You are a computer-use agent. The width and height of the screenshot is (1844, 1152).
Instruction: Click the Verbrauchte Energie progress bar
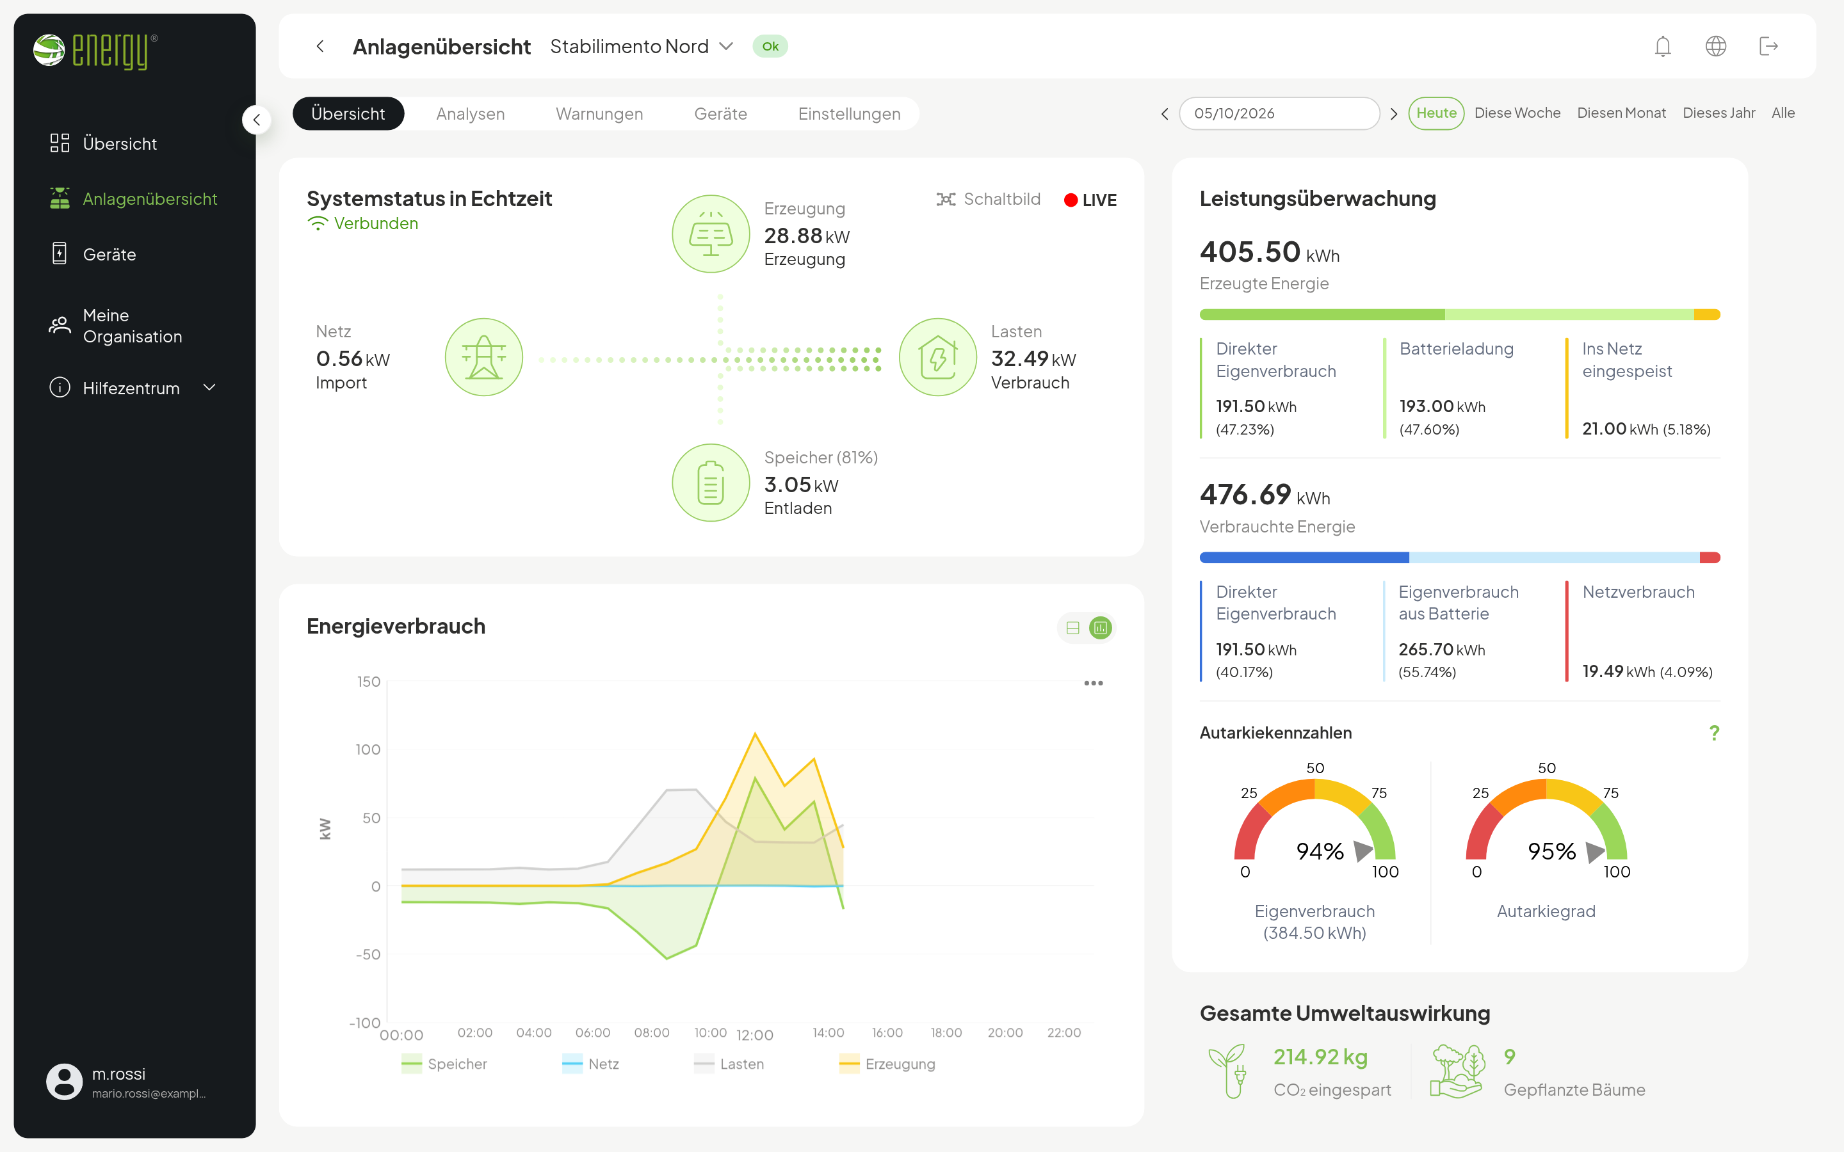click(x=1459, y=557)
